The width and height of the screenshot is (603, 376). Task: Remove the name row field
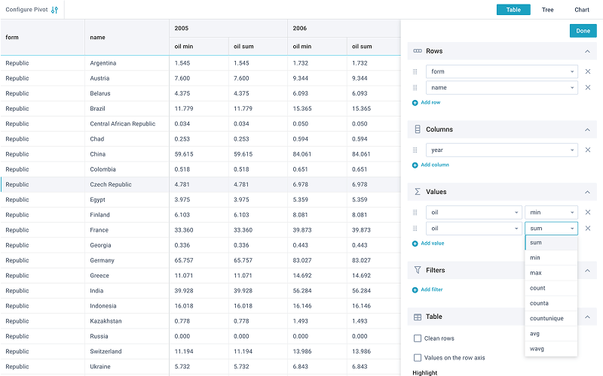coord(588,87)
